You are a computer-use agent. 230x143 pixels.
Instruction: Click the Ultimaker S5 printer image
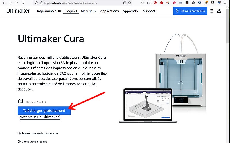(181, 70)
